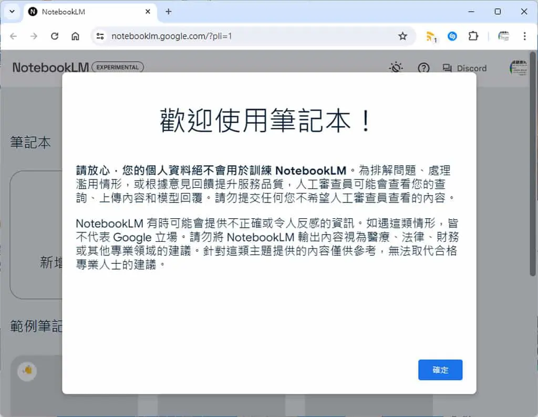The width and height of the screenshot is (538, 417).
Task: Expand the tab search dropdown arrow
Action: click(12, 12)
